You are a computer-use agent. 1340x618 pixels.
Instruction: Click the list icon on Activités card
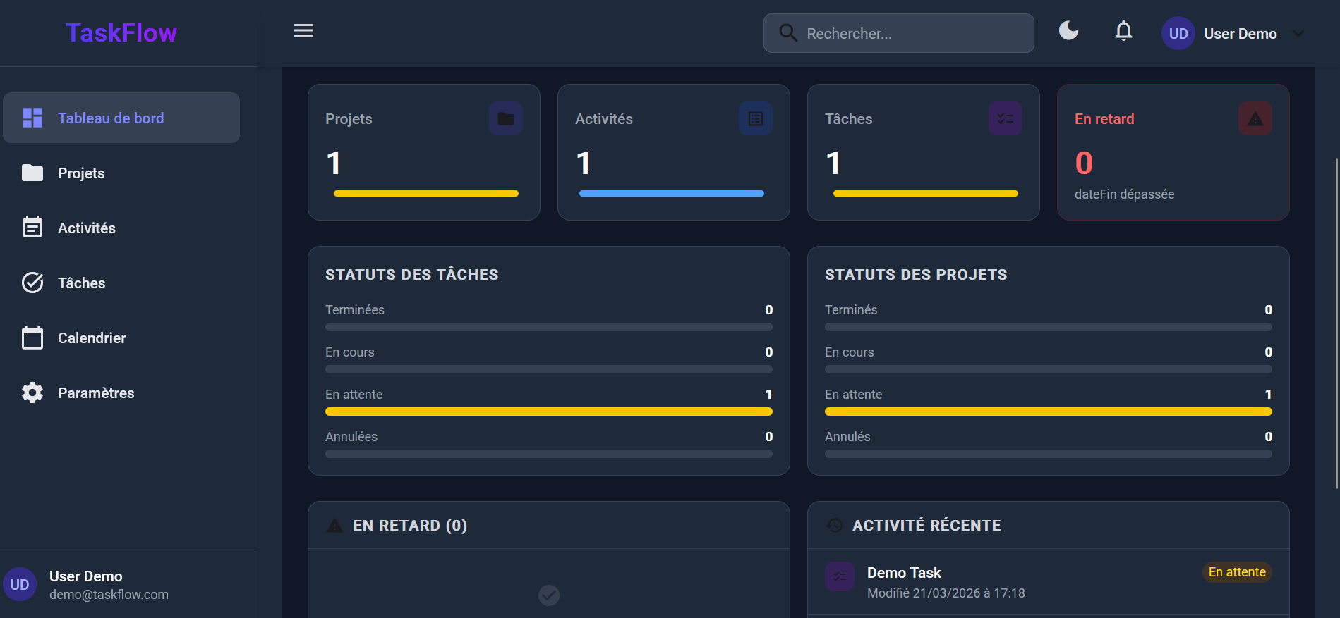(755, 118)
